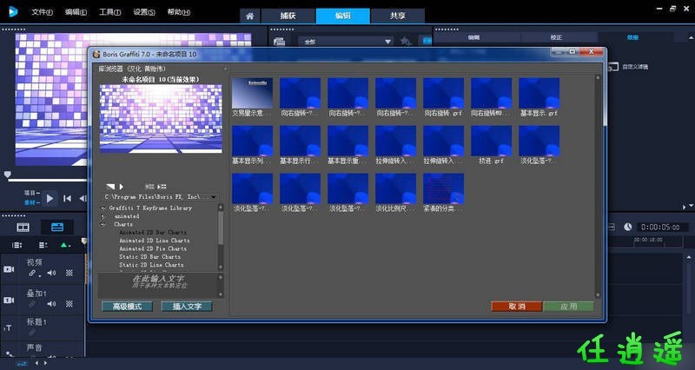The width and height of the screenshot is (695, 370).
Task: Open the 帮助 menu
Action: [x=179, y=12]
